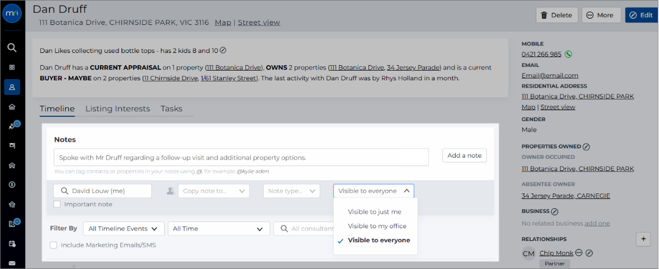Select Visible to my office option
Image resolution: width=659 pixels, height=269 pixels.
[x=377, y=226]
